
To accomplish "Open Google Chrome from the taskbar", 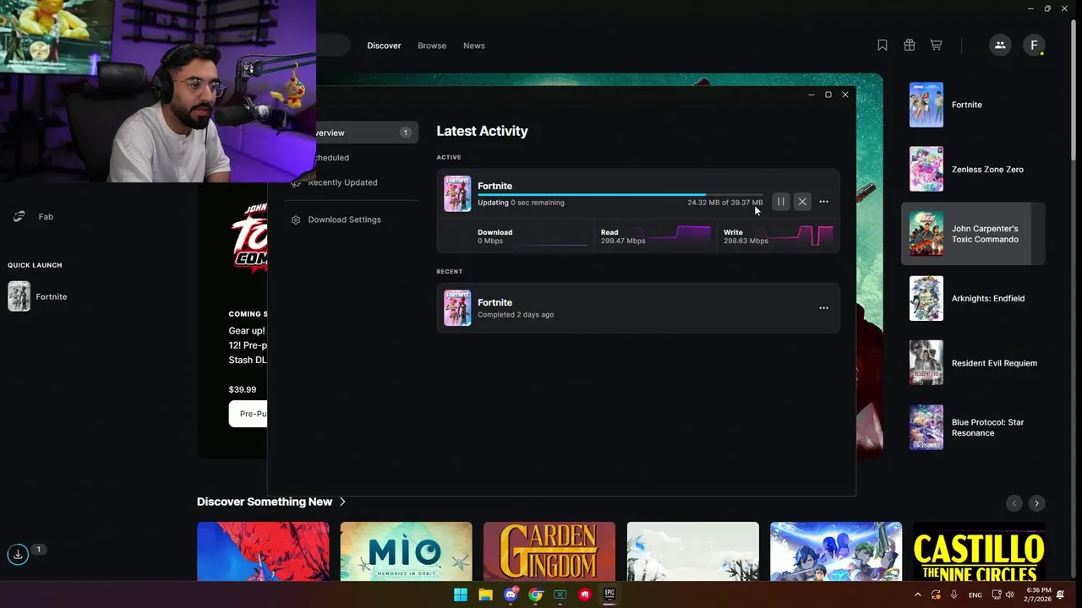I will [x=535, y=595].
